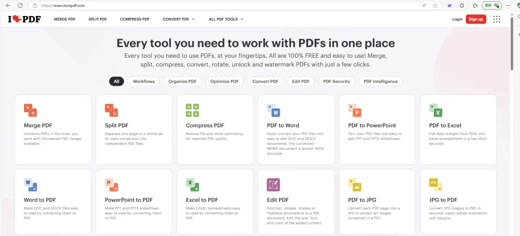Expand the CONVERT PDF dropdown menu
520x236 pixels.
coord(179,19)
